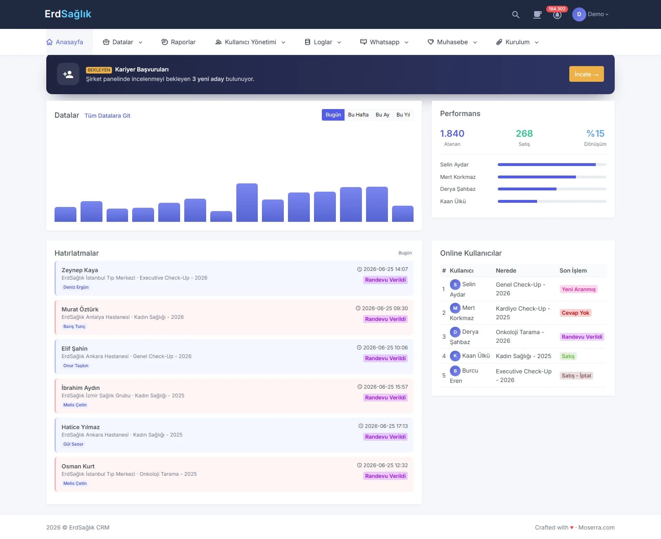Viewport: 661px width, 539px height.
Task: Open the Whatsapp menu label
Action: coord(385,42)
